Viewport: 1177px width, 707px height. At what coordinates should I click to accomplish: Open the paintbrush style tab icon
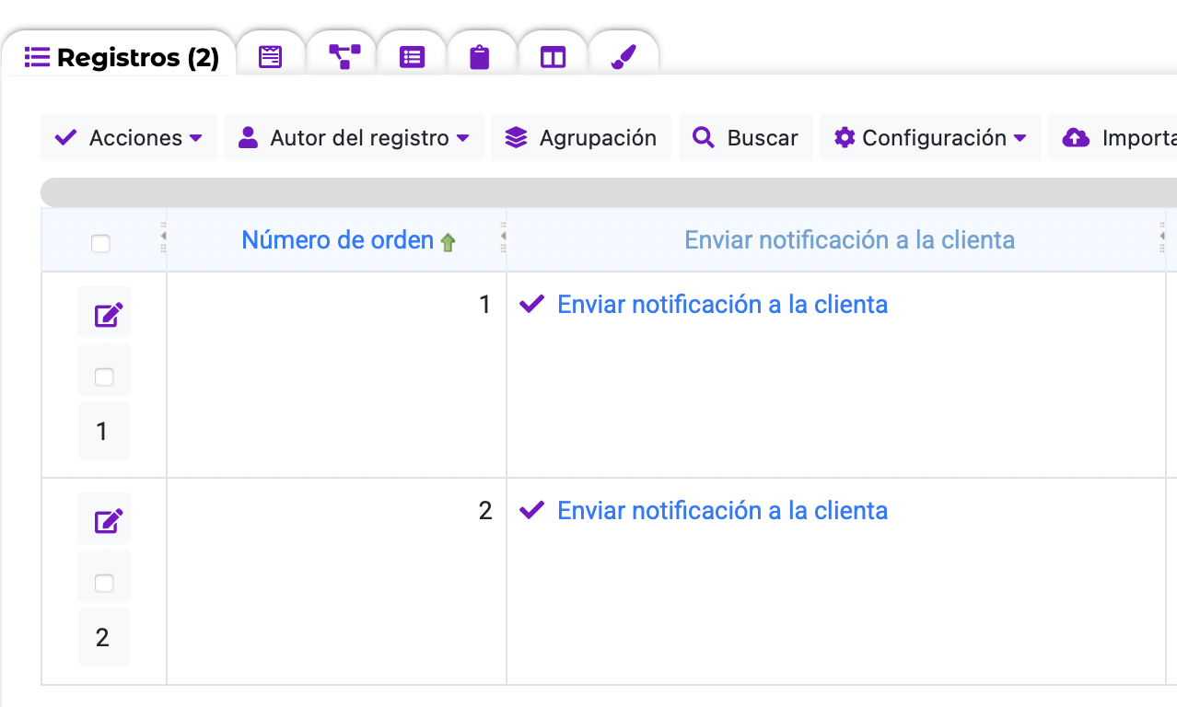623,58
